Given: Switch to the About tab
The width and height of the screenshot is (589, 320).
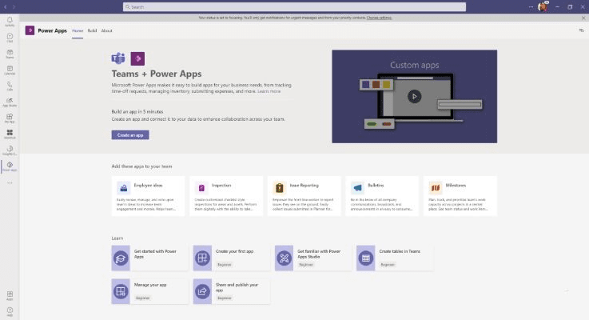Looking at the screenshot, I should (106, 30).
